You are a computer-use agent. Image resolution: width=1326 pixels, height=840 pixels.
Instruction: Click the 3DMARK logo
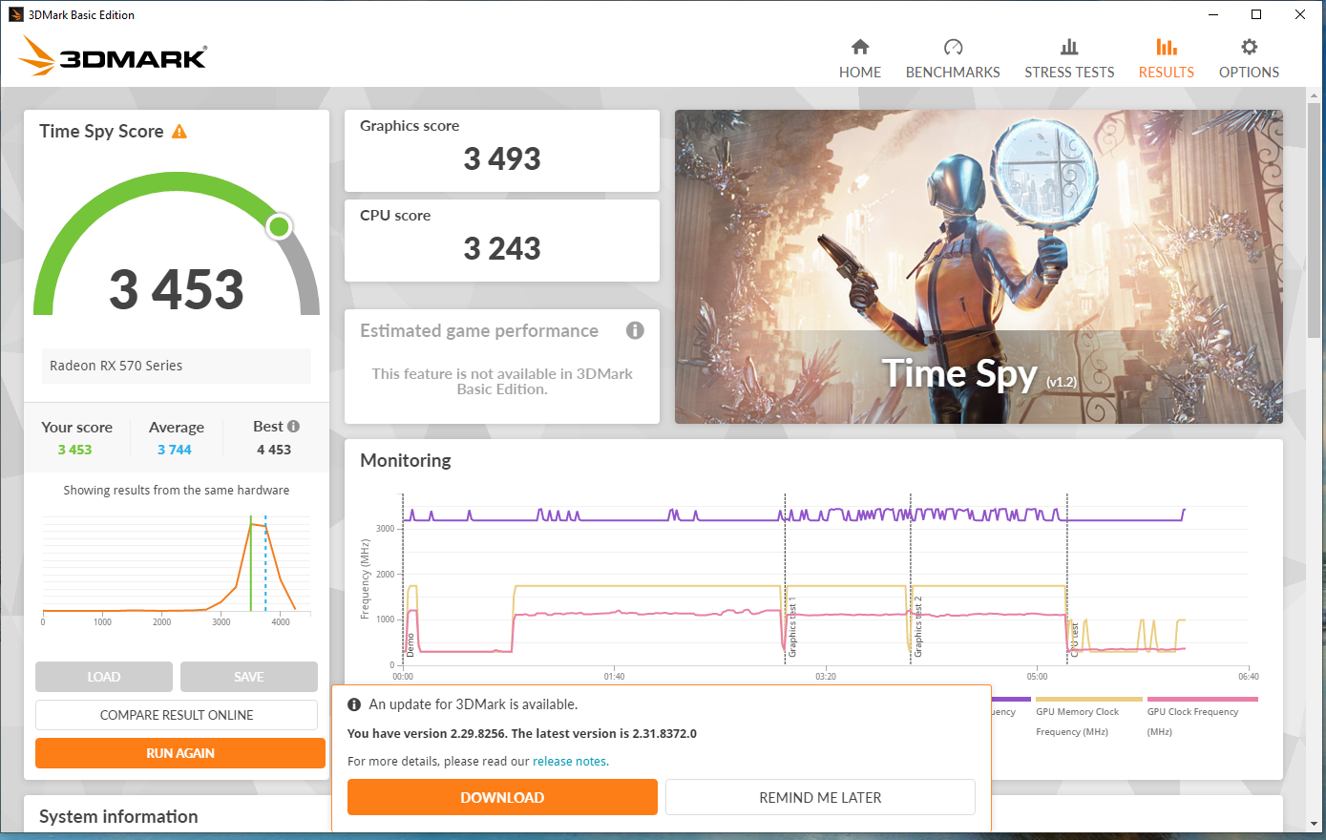[x=112, y=56]
